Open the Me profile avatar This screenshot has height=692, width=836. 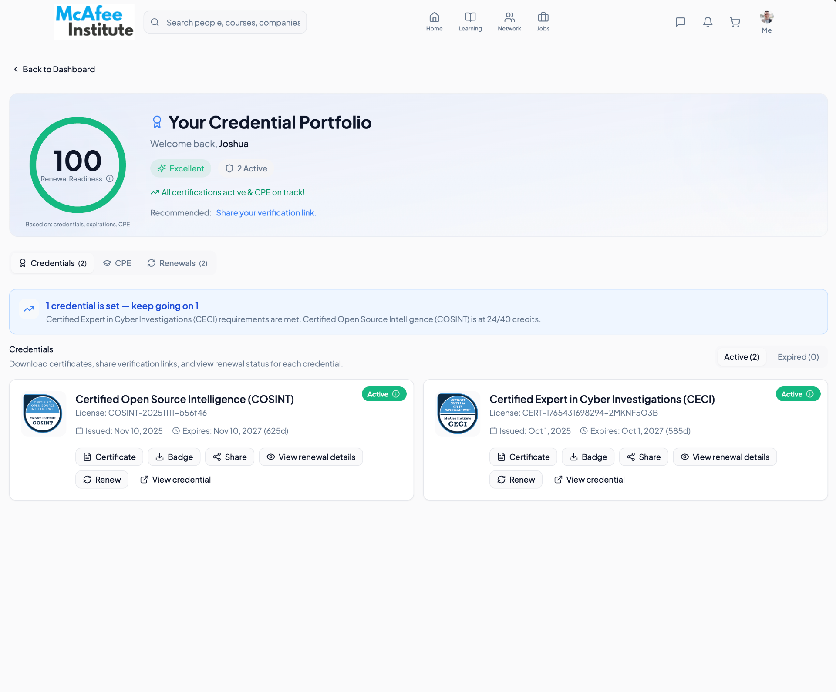click(x=766, y=17)
